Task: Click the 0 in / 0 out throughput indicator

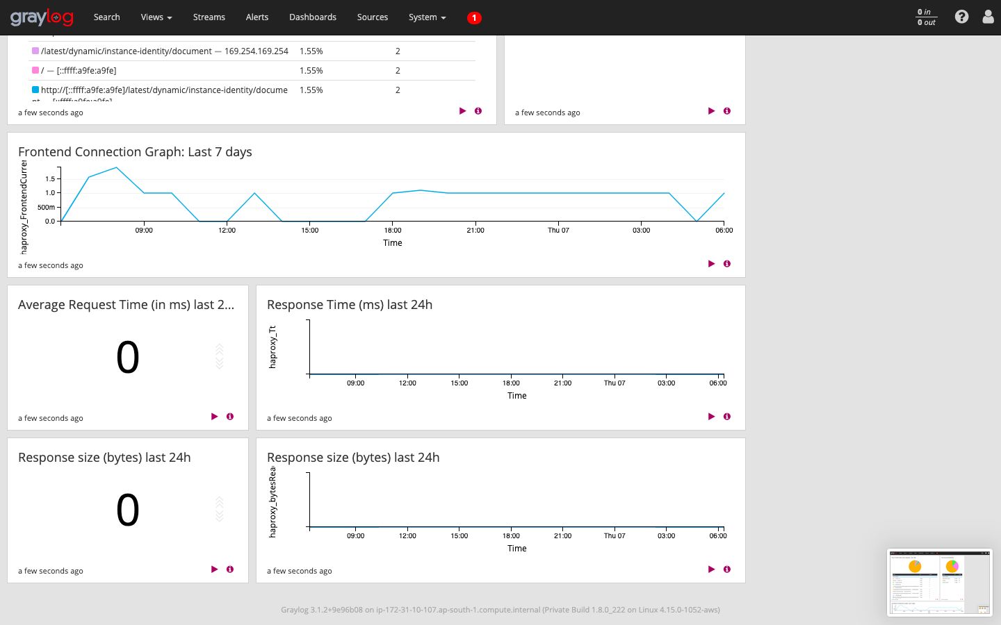Action: 926,17
